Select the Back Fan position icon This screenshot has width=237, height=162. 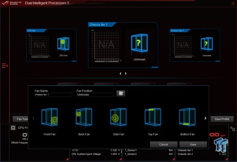point(84,117)
